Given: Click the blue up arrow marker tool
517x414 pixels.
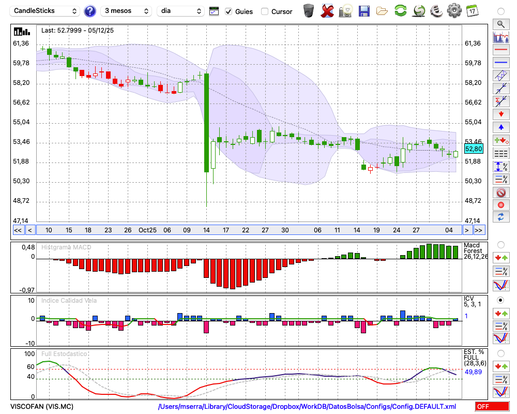Looking at the screenshot, I should point(500,127).
